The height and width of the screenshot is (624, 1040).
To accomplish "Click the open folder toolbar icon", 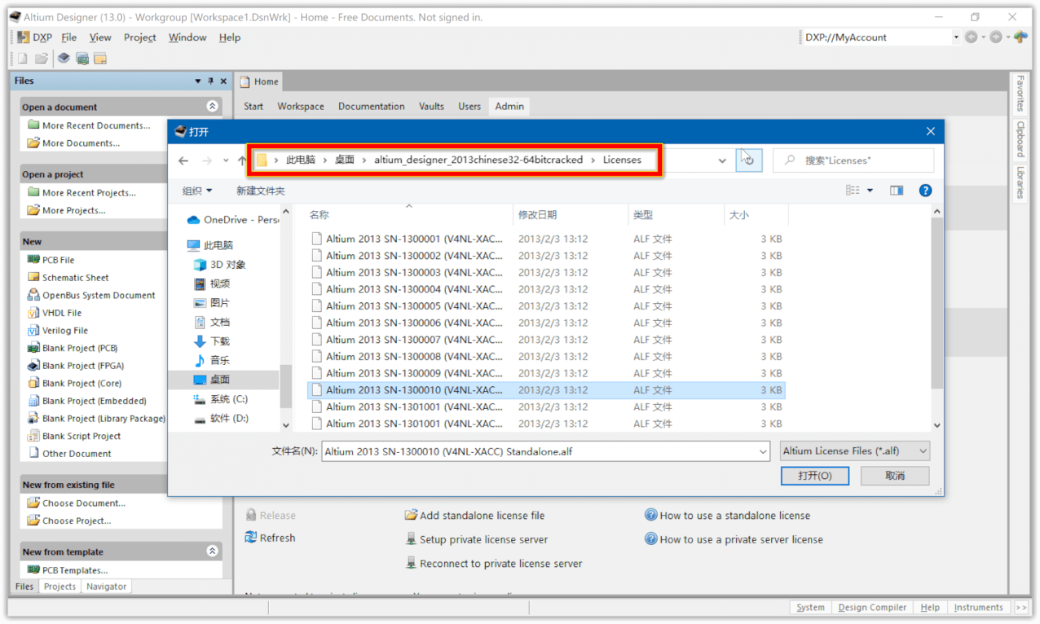I will pos(42,58).
